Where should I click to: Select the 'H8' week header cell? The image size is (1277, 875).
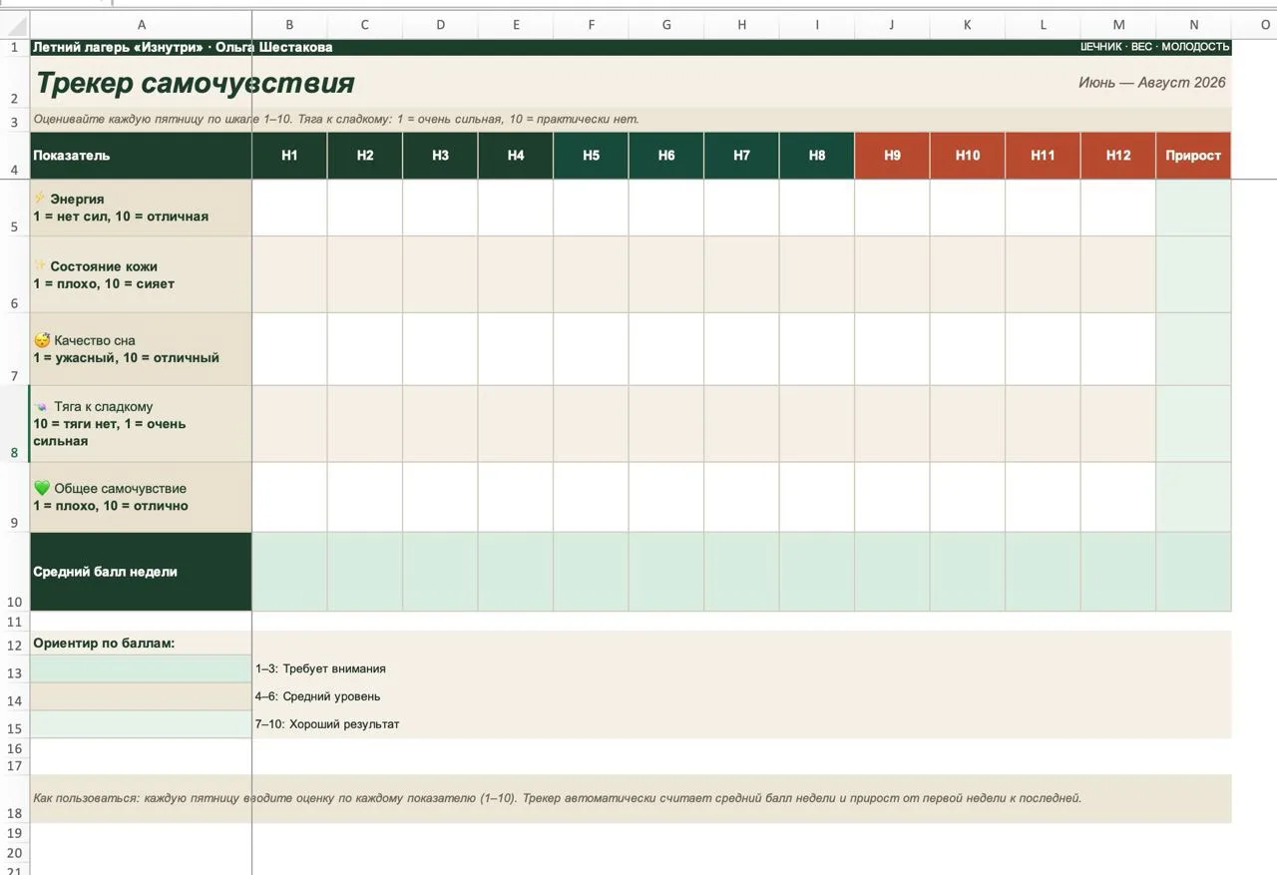tap(817, 156)
